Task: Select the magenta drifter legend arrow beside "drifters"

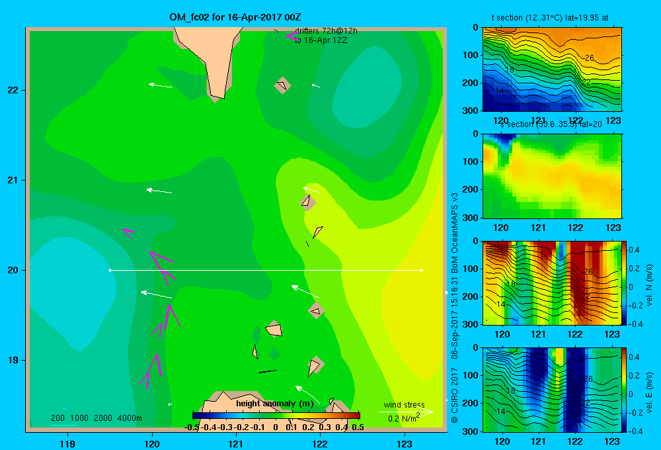Action: tap(292, 36)
